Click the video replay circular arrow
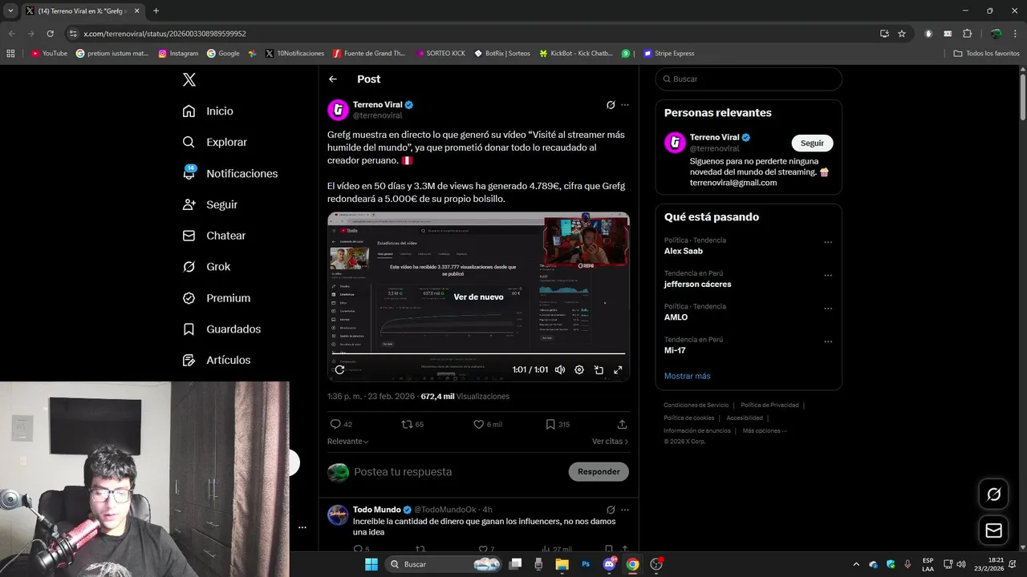1027x577 pixels. tap(339, 369)
